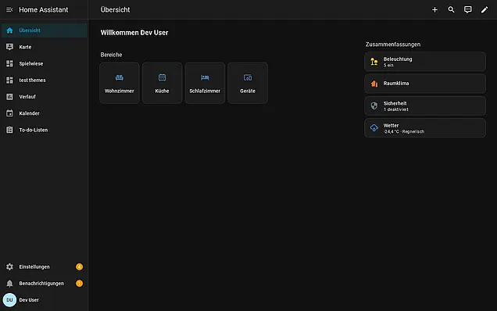
Task: Click the Benachrichtigungen bell icon
Action: 9,284
